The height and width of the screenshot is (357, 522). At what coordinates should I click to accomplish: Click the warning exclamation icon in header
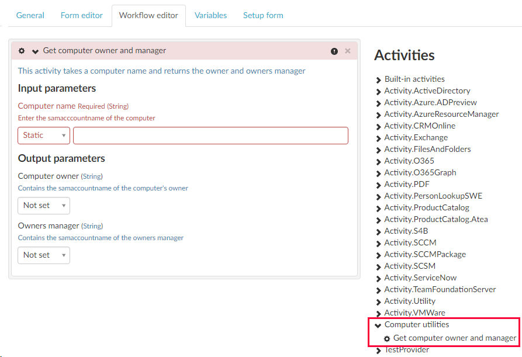point(334,51)
